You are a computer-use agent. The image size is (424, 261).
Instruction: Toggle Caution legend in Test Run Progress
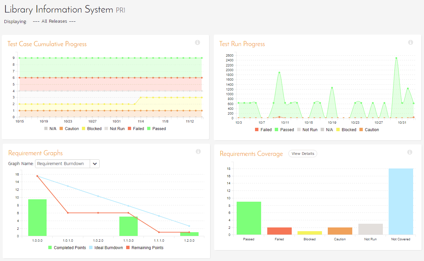tap(369, 130)
